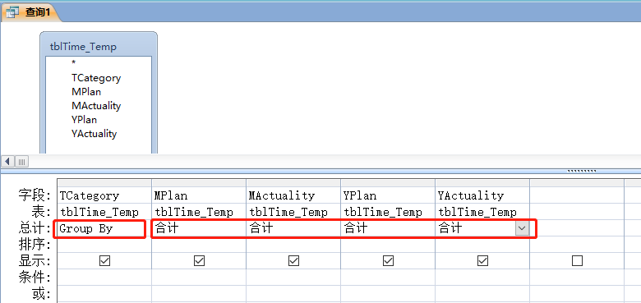641x303 pixels.
Task: Uncheck the 显示 checkbox for TCategory
Action: coord(104,260)
